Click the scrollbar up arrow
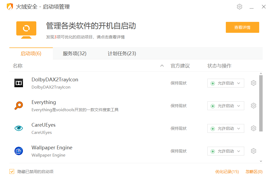272x180 pixels. (x=261, y=74)
